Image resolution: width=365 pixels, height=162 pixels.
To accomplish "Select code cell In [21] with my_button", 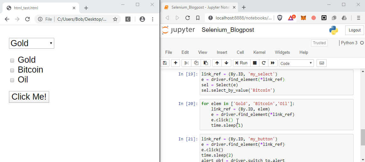I will pos(277,148).
